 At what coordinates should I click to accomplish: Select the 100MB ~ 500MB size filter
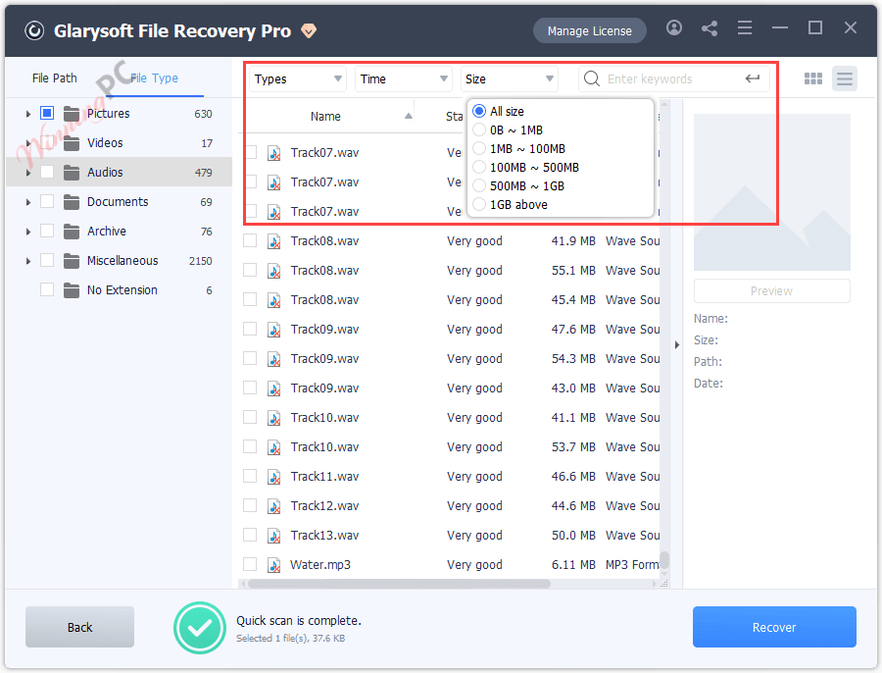click(479, 167)
